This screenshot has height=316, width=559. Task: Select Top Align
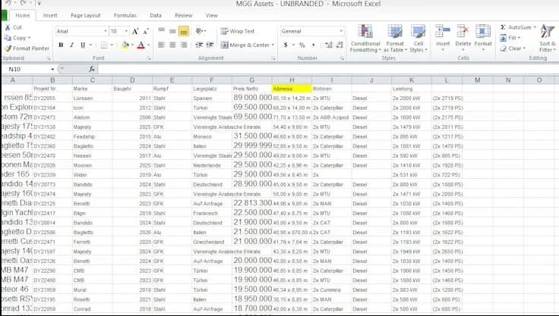pyautogui.click(x=162, y=31)
